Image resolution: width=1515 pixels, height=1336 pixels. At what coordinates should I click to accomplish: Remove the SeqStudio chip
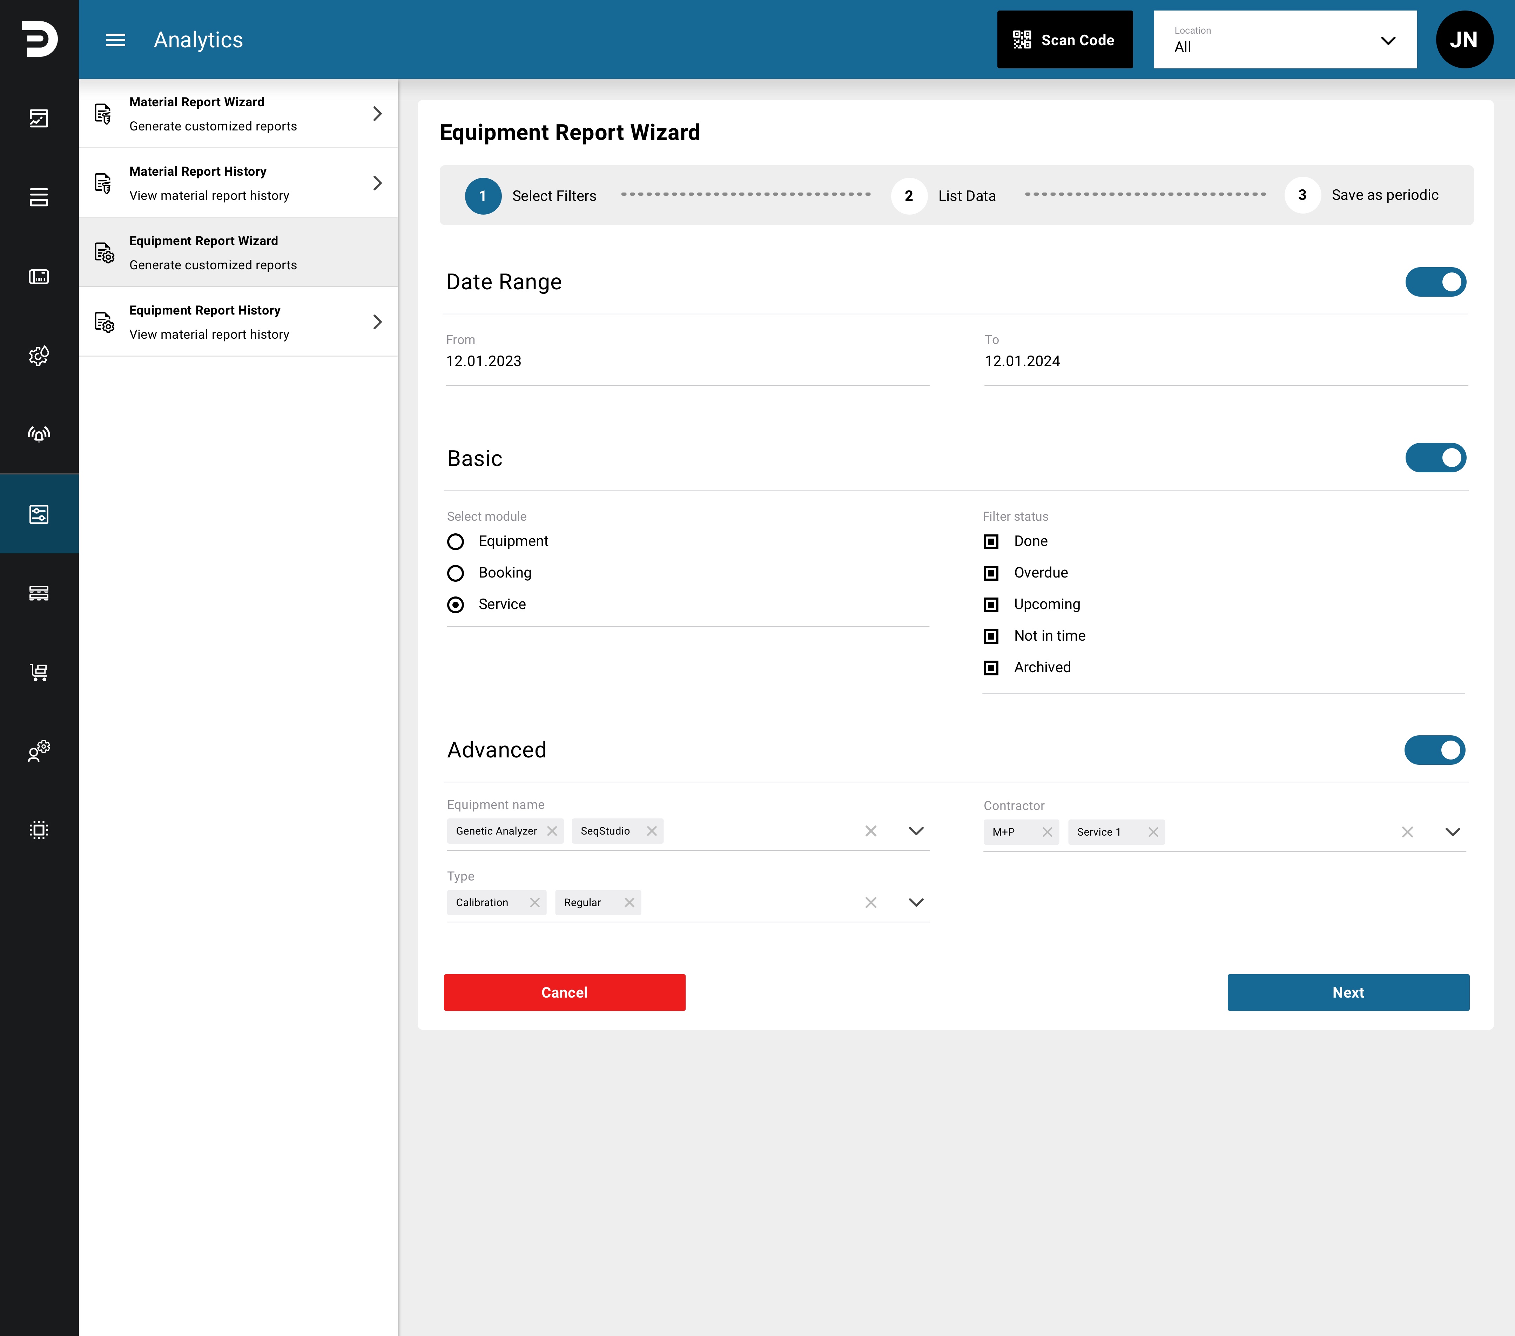click(652, 831)
